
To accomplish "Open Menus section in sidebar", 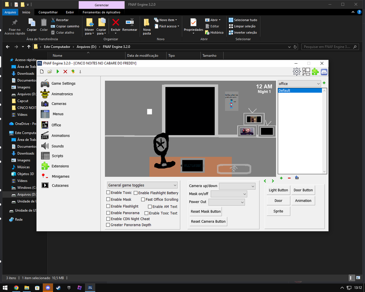I will (x=52, y=114).
